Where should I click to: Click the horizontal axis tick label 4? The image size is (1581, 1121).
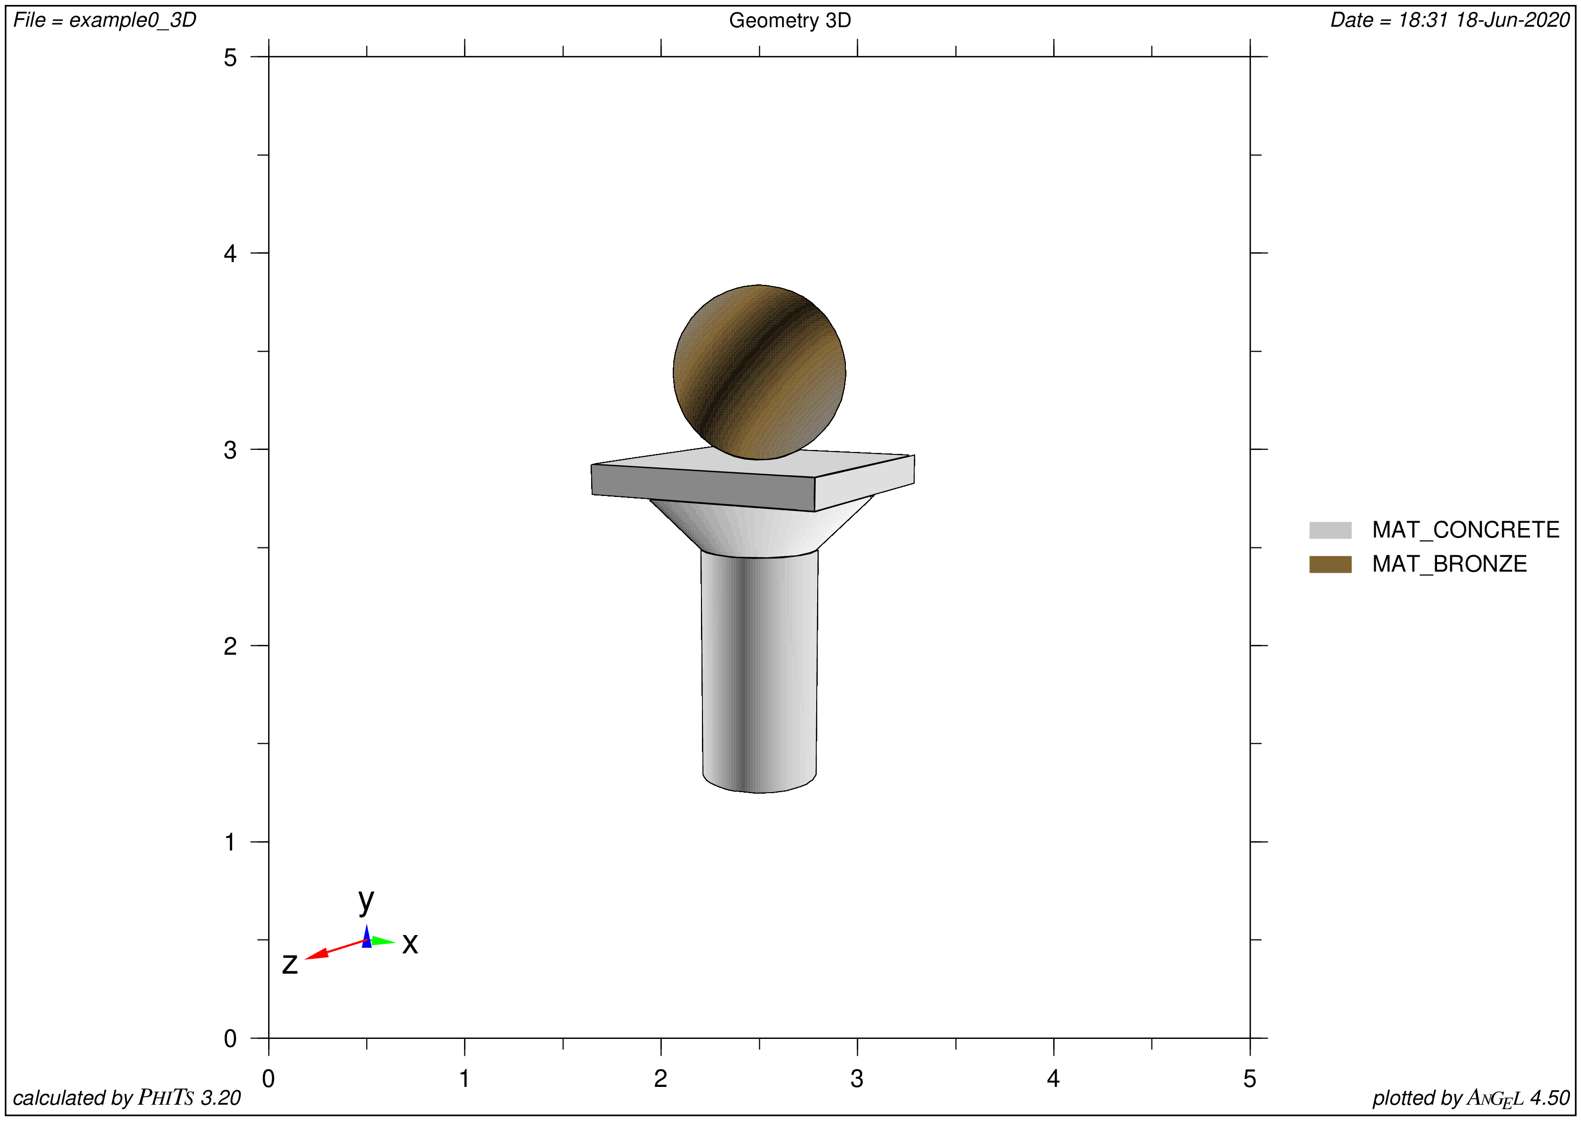tap(1053, 1078)
